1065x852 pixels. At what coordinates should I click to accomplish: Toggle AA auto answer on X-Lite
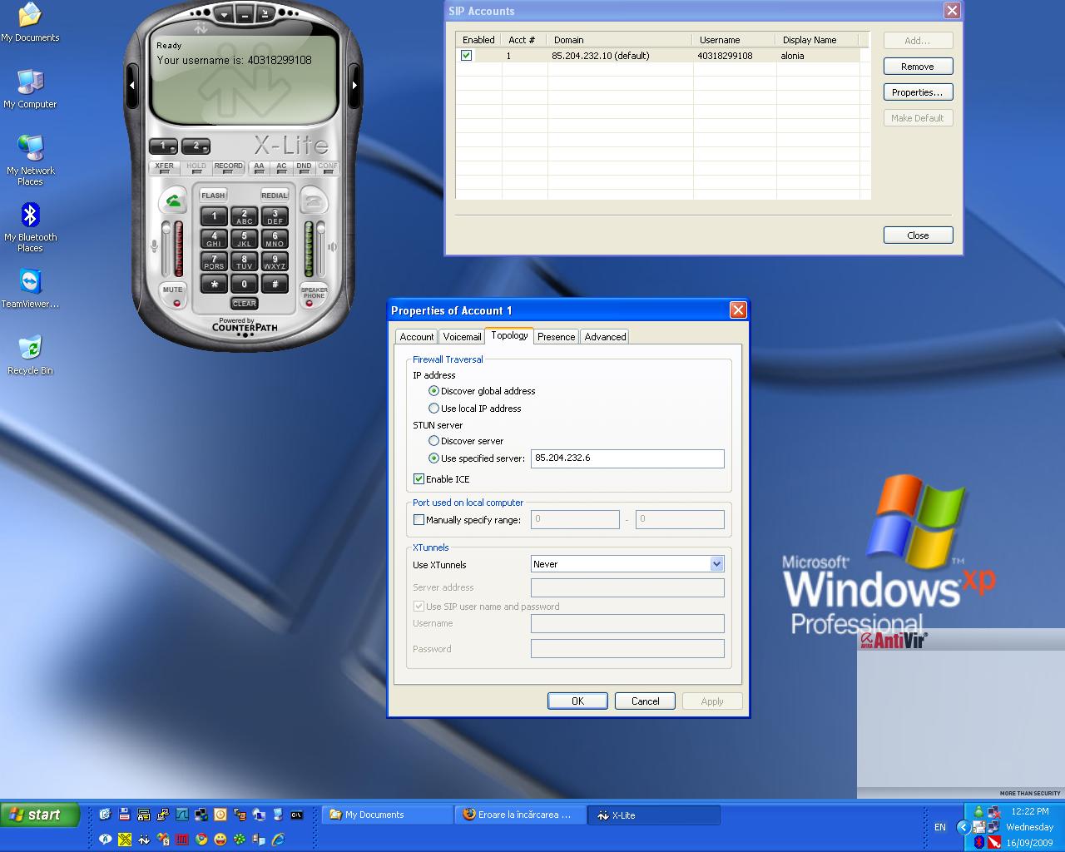pyautogui.click(x=259, y=167)
